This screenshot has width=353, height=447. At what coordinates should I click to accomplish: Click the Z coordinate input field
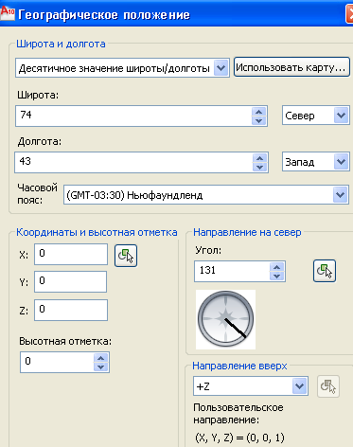point(71,310)
